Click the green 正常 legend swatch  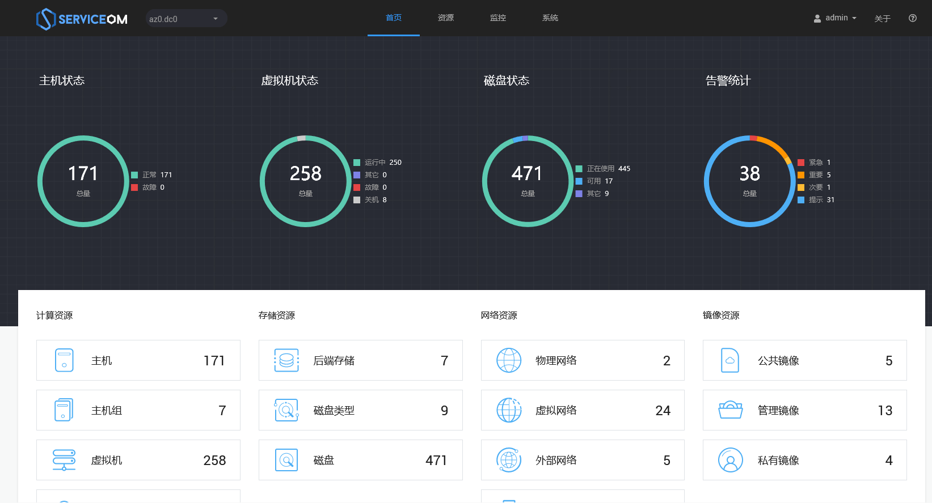(x=134, y=175)
